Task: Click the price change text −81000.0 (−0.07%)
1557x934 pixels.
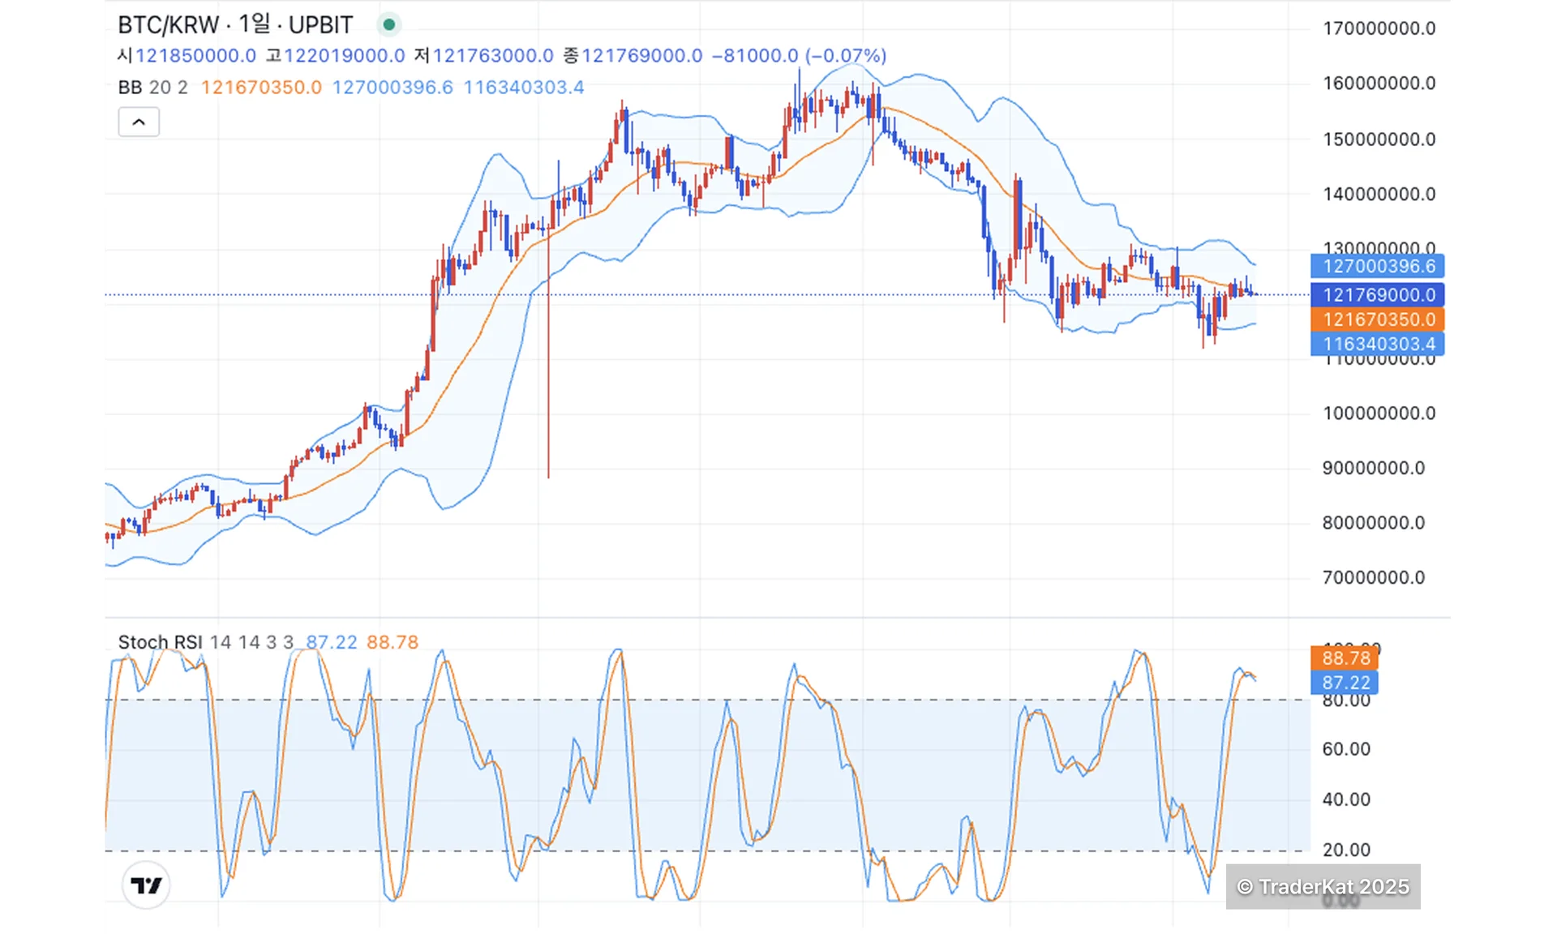Action: tap(799, 56)
